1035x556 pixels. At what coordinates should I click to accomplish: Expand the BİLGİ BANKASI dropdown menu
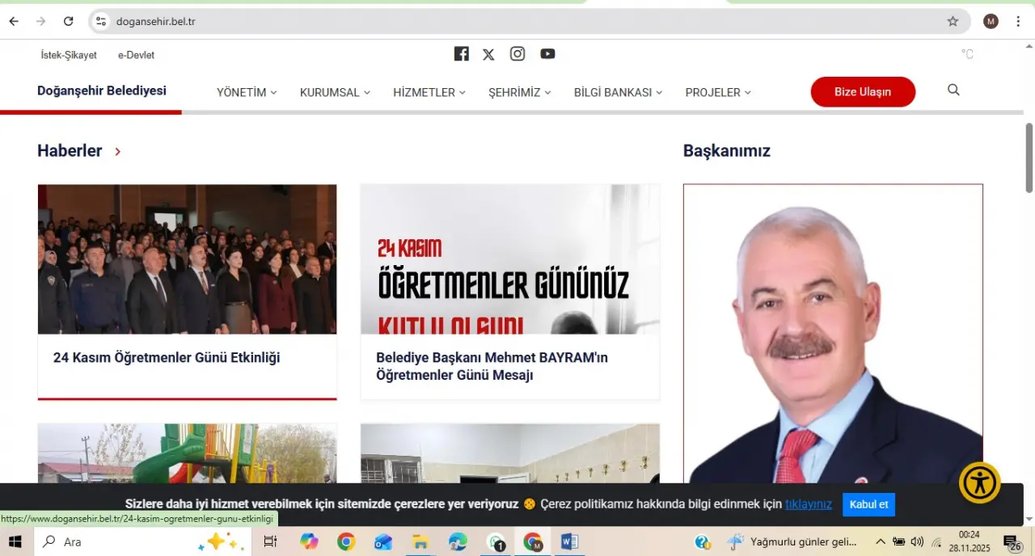(618, 93)
